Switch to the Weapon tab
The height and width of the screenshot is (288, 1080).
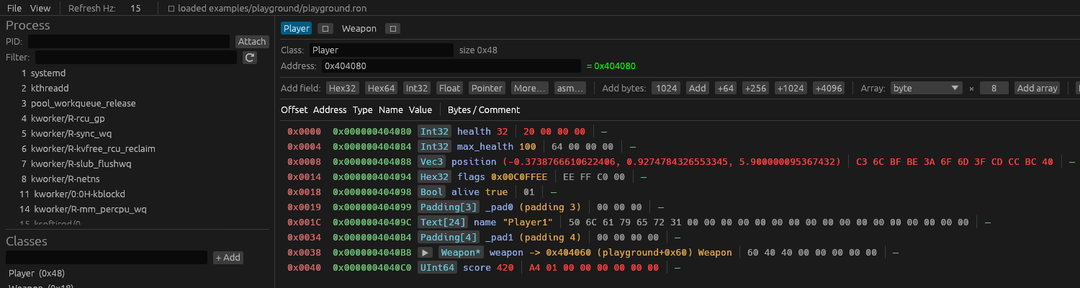pyautogui.click(x=359, y=29)
